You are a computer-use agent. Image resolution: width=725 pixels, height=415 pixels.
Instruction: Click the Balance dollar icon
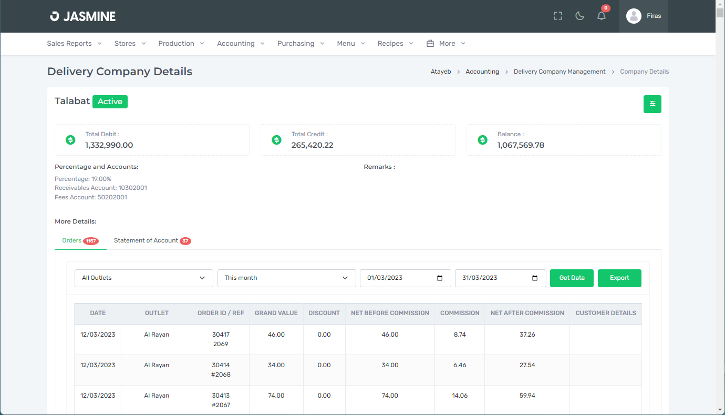tap(482, 140)
